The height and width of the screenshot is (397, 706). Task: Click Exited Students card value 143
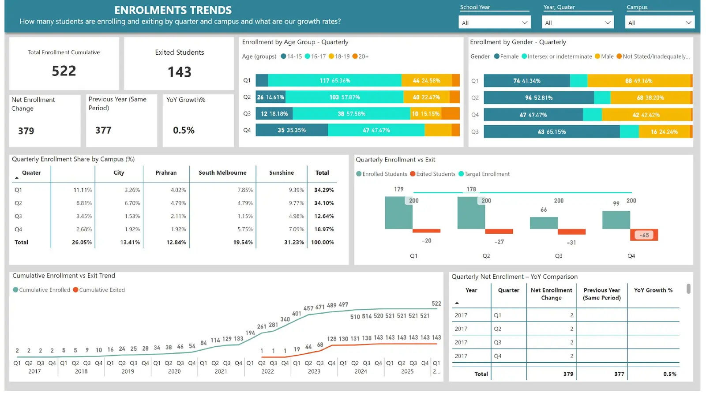(x=180, y=72)
